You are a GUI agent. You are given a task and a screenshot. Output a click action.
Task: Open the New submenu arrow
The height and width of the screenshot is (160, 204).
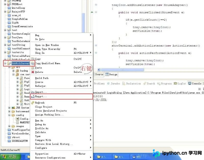pyautogui.click(x=91, y=35)
